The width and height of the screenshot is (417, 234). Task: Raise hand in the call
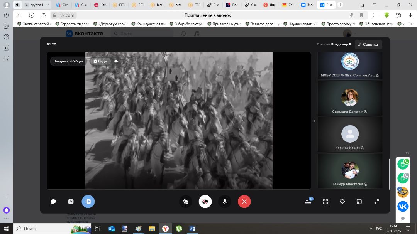point(186,202)
